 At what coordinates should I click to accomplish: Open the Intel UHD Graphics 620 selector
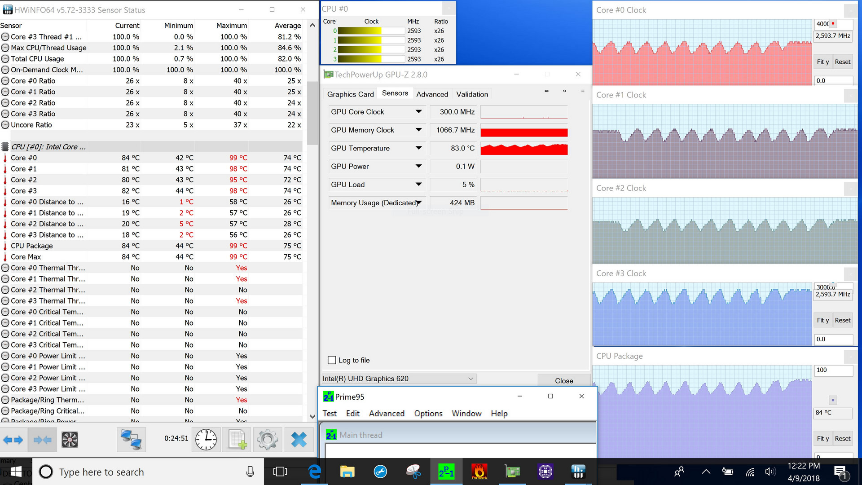click(x=399, y=379)
